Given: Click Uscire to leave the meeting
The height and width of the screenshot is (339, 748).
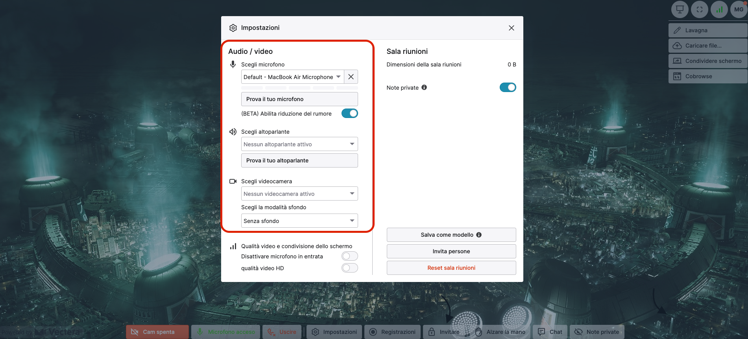Looking at the screenshot, I should [282, 332].
